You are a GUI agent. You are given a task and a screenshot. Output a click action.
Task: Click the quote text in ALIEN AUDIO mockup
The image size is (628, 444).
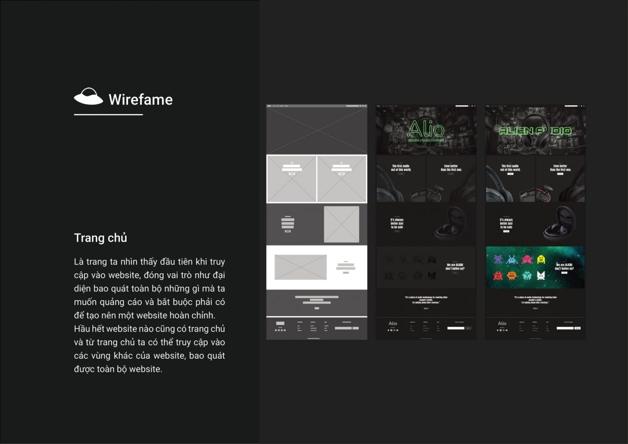pos(535,300)
